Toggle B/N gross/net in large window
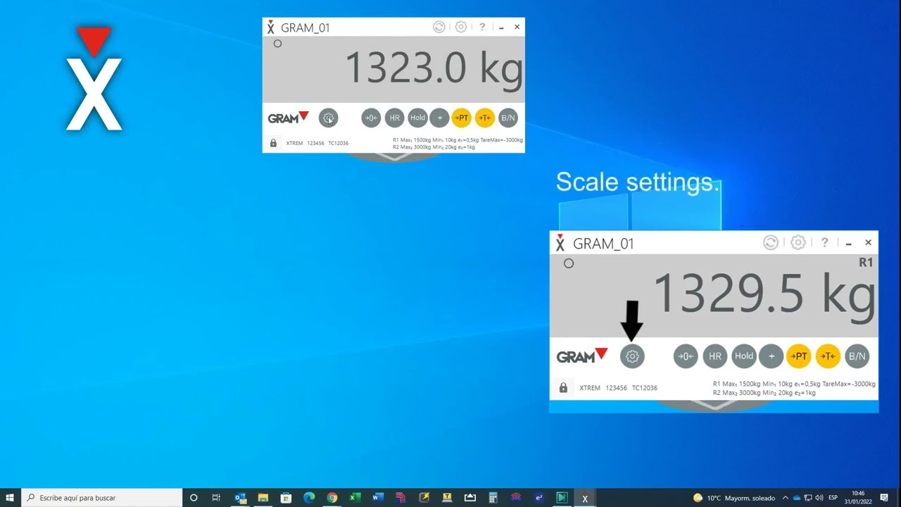The image size is (901, 507). [857, 356]
